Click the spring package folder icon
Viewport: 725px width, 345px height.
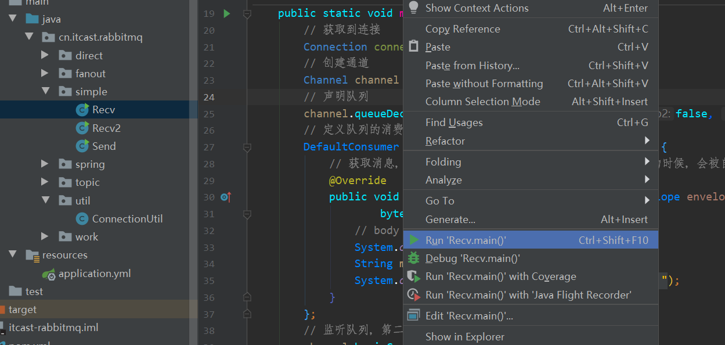(x=65, y=164)
